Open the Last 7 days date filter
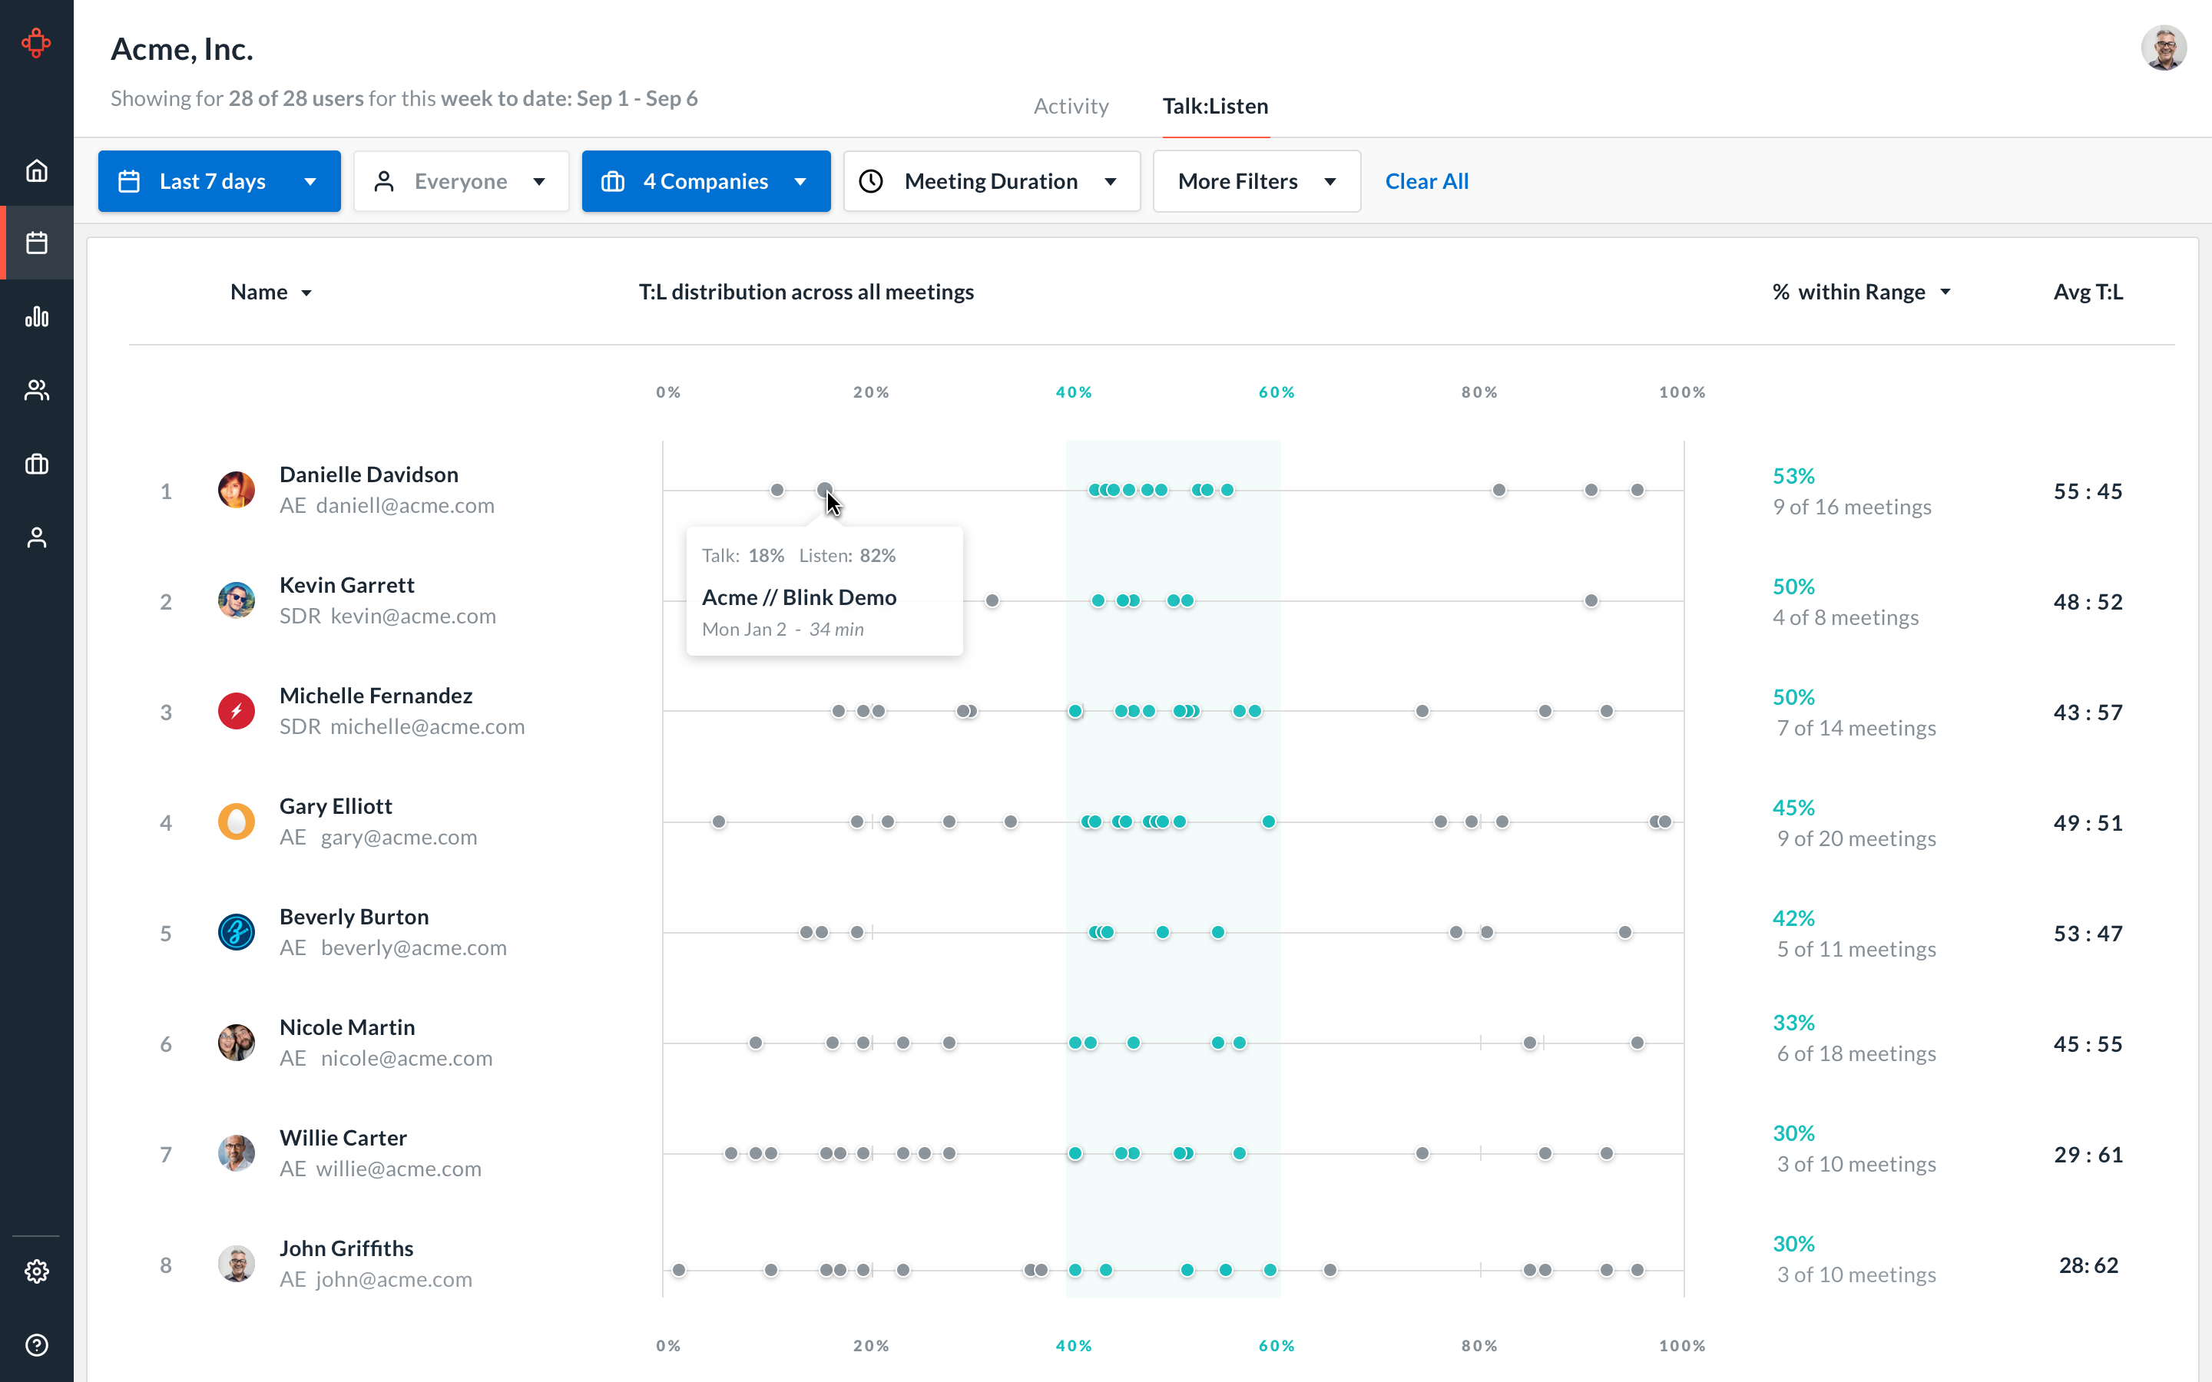The image size is (2212, 1382). (x=218, y=181)
